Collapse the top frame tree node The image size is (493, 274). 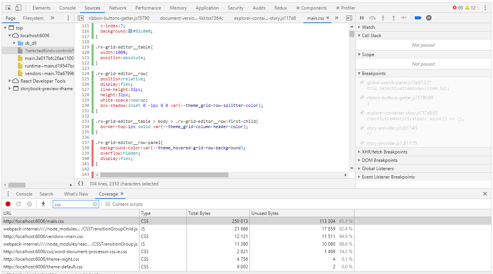coord(5,28)
